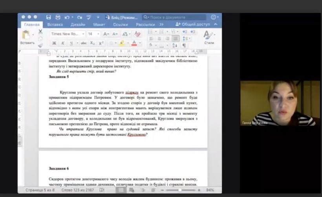Click the Поиск в документе search field
The image size is (322, 197).
(174, 17)
